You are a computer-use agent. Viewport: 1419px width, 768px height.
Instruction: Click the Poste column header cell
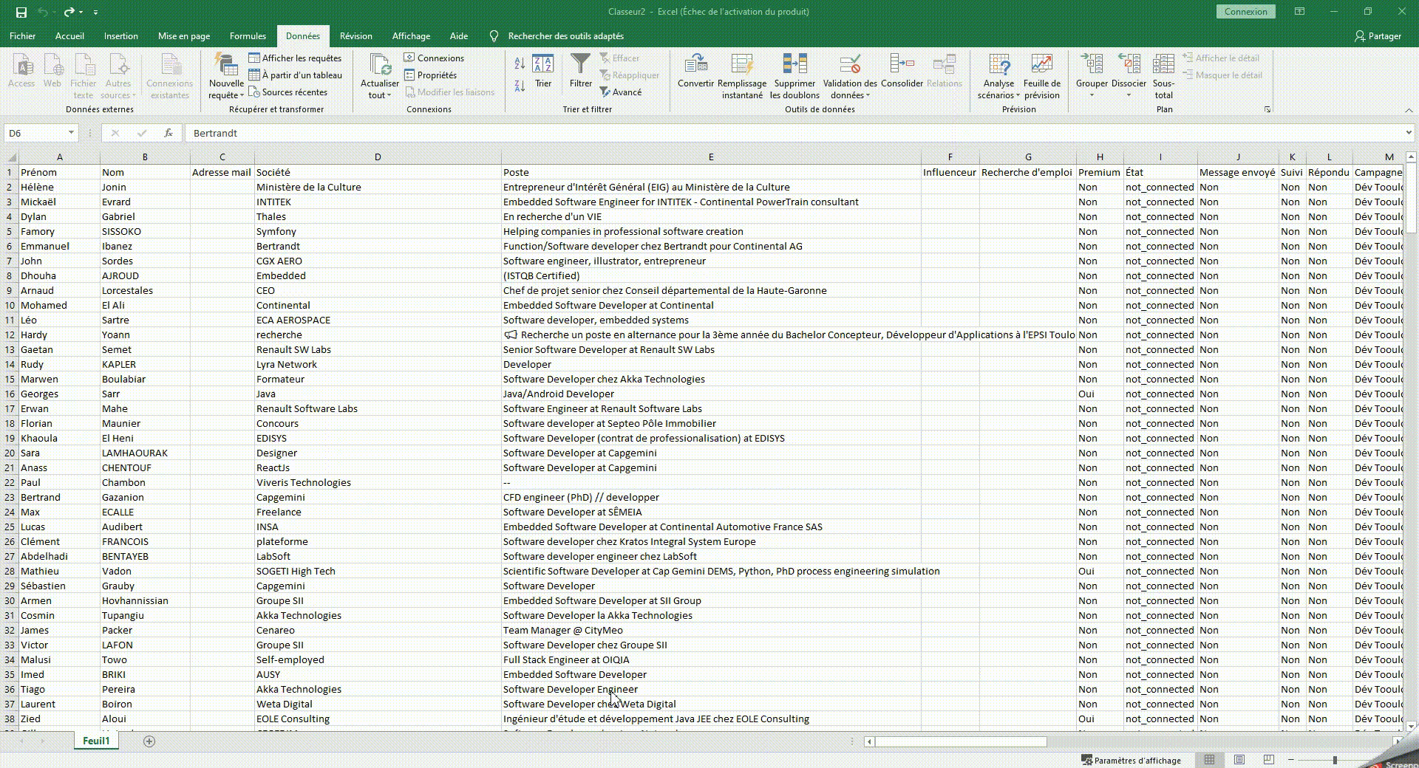(711, 172)
